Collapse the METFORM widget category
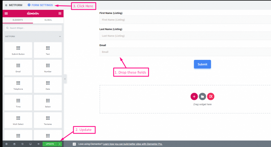The image size is (271, 147). click(60, 37)
